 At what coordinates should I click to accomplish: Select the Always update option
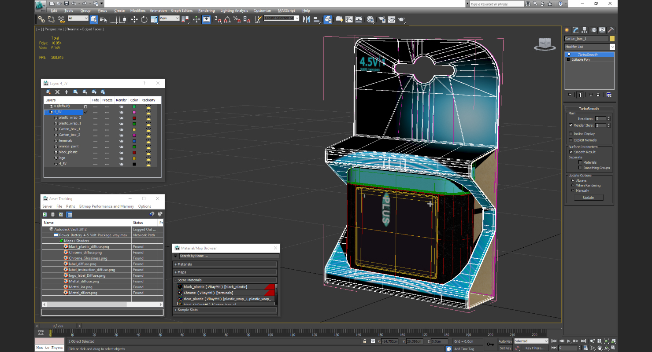tap(573, 180)
